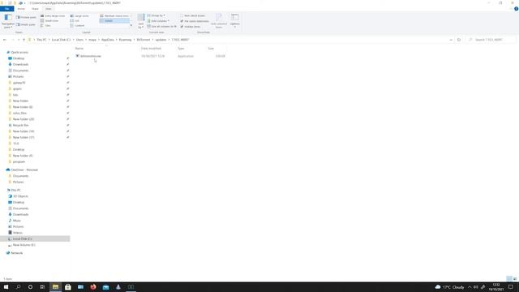Switch layout to Content view
This screenshot has height=292, width=519.
tap(78, 25)
